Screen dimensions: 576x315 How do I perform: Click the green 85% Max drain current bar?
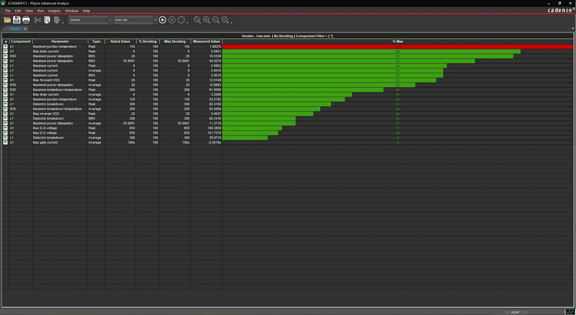click(x=371, y=51)
